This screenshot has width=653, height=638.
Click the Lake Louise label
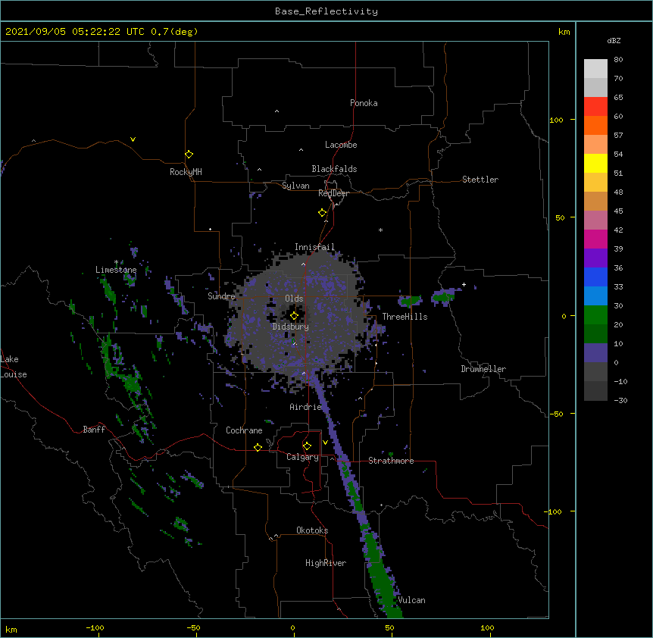pos(14,367)
